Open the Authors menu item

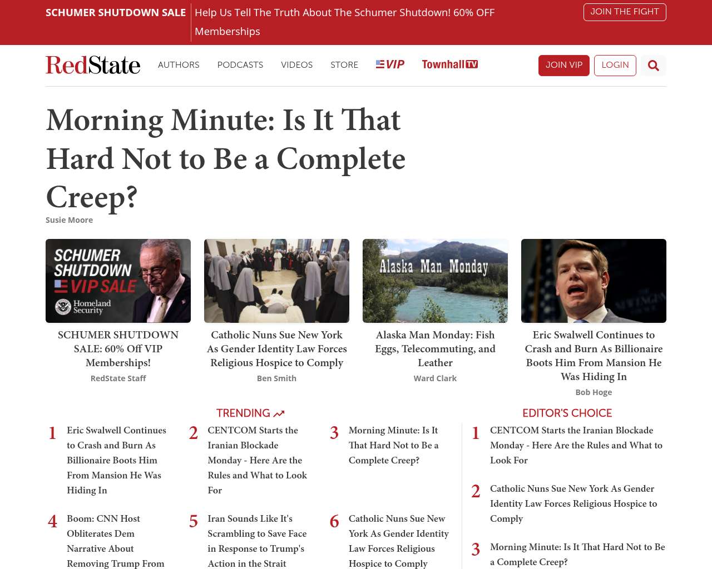click(179, 65)
